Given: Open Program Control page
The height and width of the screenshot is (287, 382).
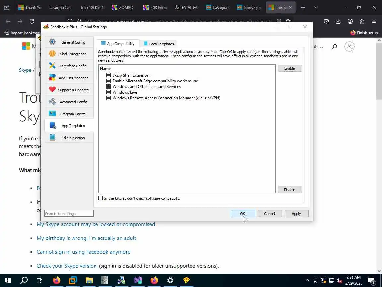Looking at the screenshot, I should coord(69,114).
